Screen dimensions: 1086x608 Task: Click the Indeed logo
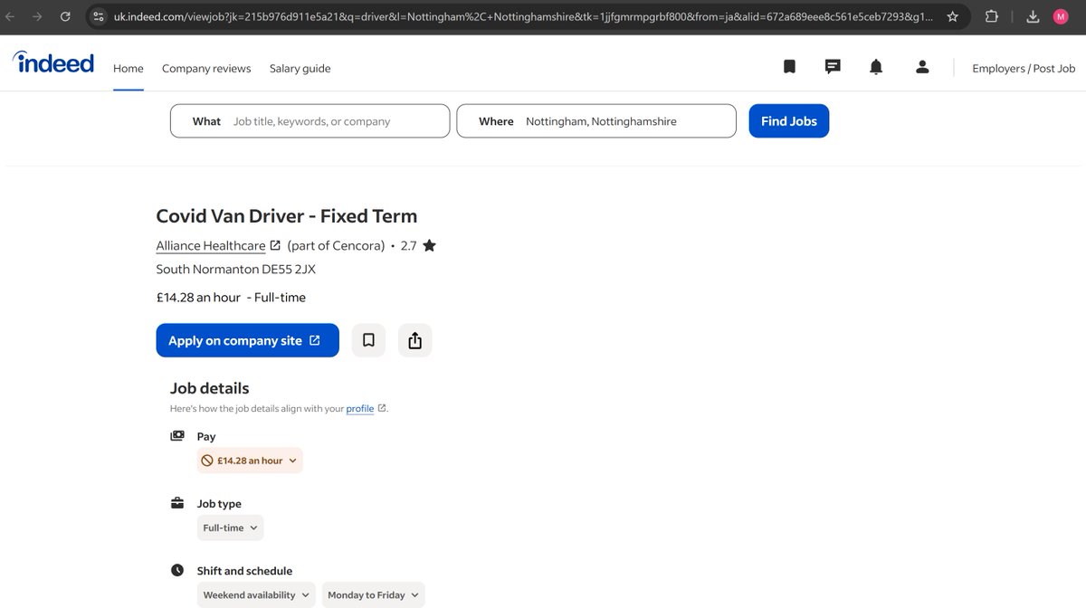53,62
